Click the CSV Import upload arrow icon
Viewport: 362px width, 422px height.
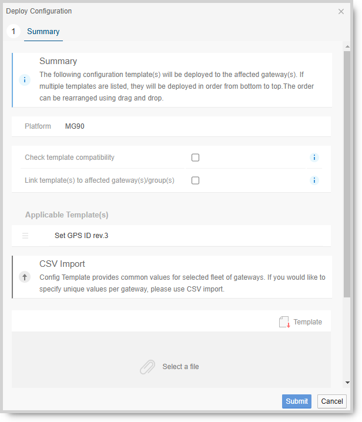click(x=25, y=277)
